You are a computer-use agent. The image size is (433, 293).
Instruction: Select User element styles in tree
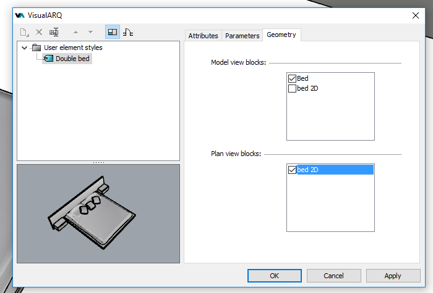coord(73,47)
